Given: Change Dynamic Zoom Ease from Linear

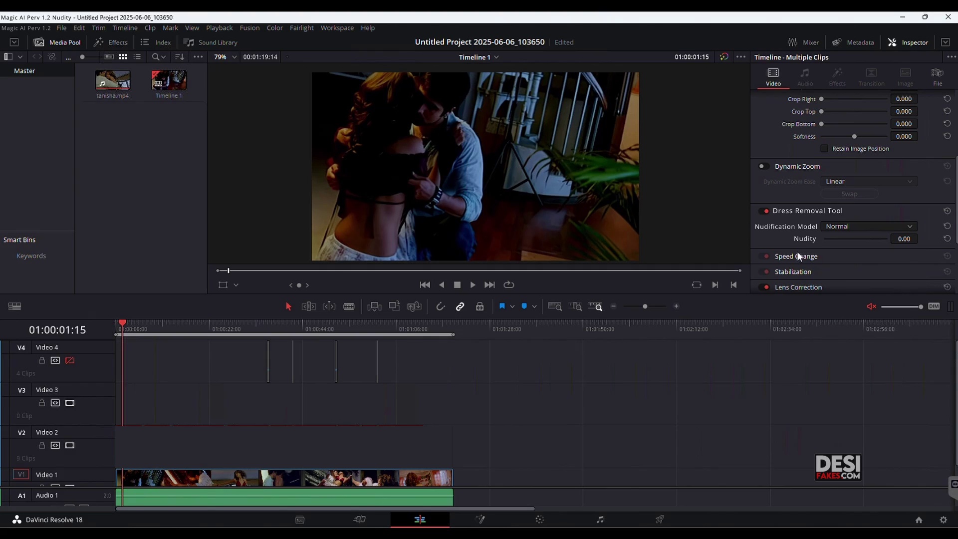Looking at the screenshot, I should [869, 181].
